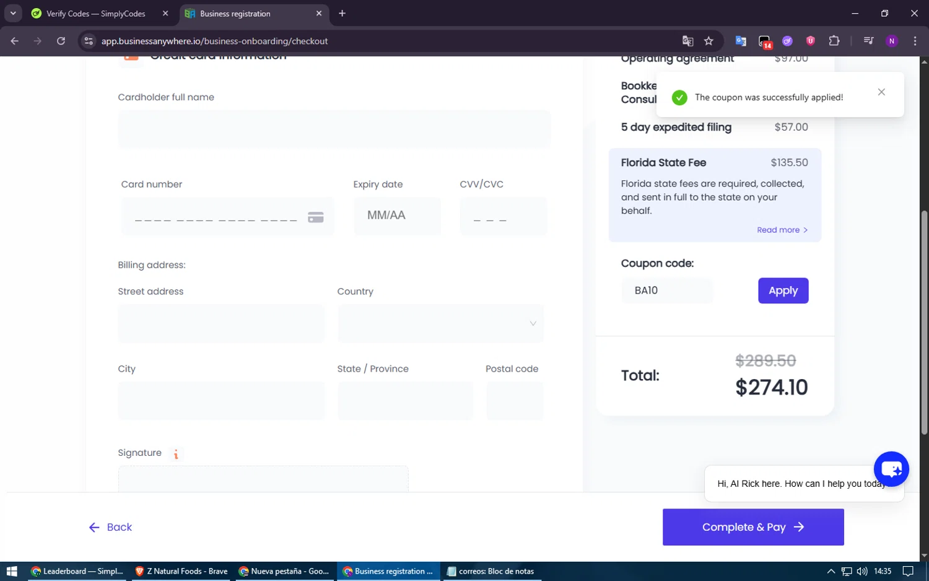Screen dimensions: 929x581
Task: Focus the Card number field
Action: [227, 216]
